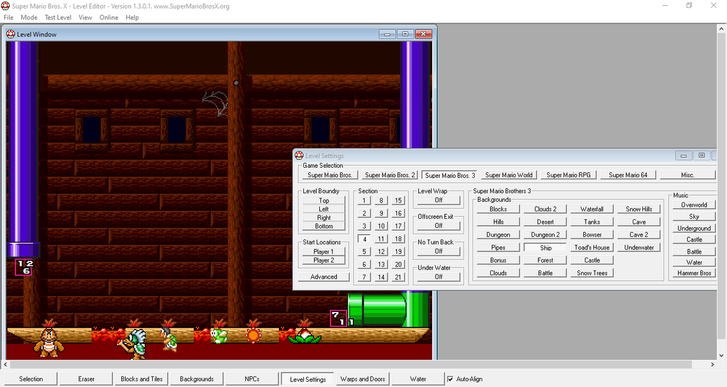
Task: Click the mushroom icon in the Level Settings title
Action: 299,156
